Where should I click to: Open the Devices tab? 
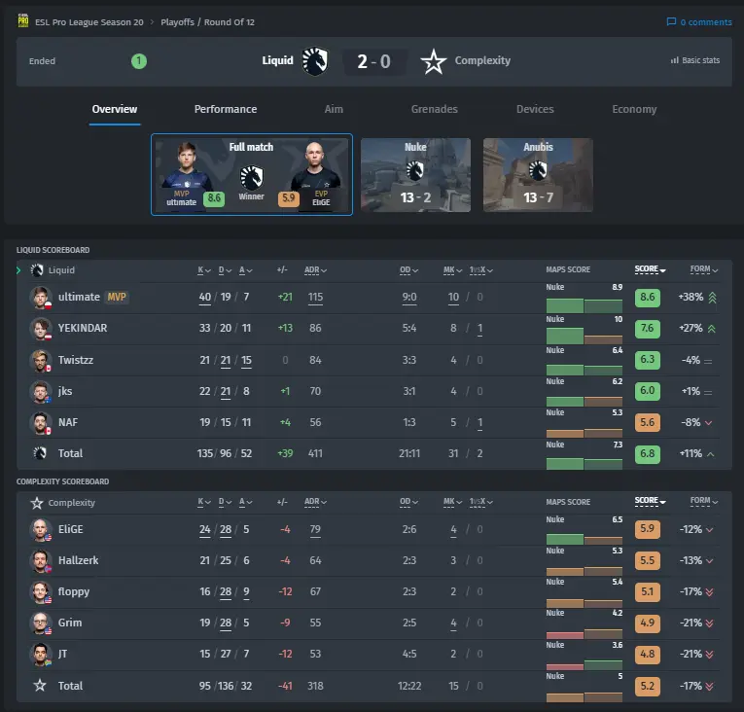coord(535,109)
